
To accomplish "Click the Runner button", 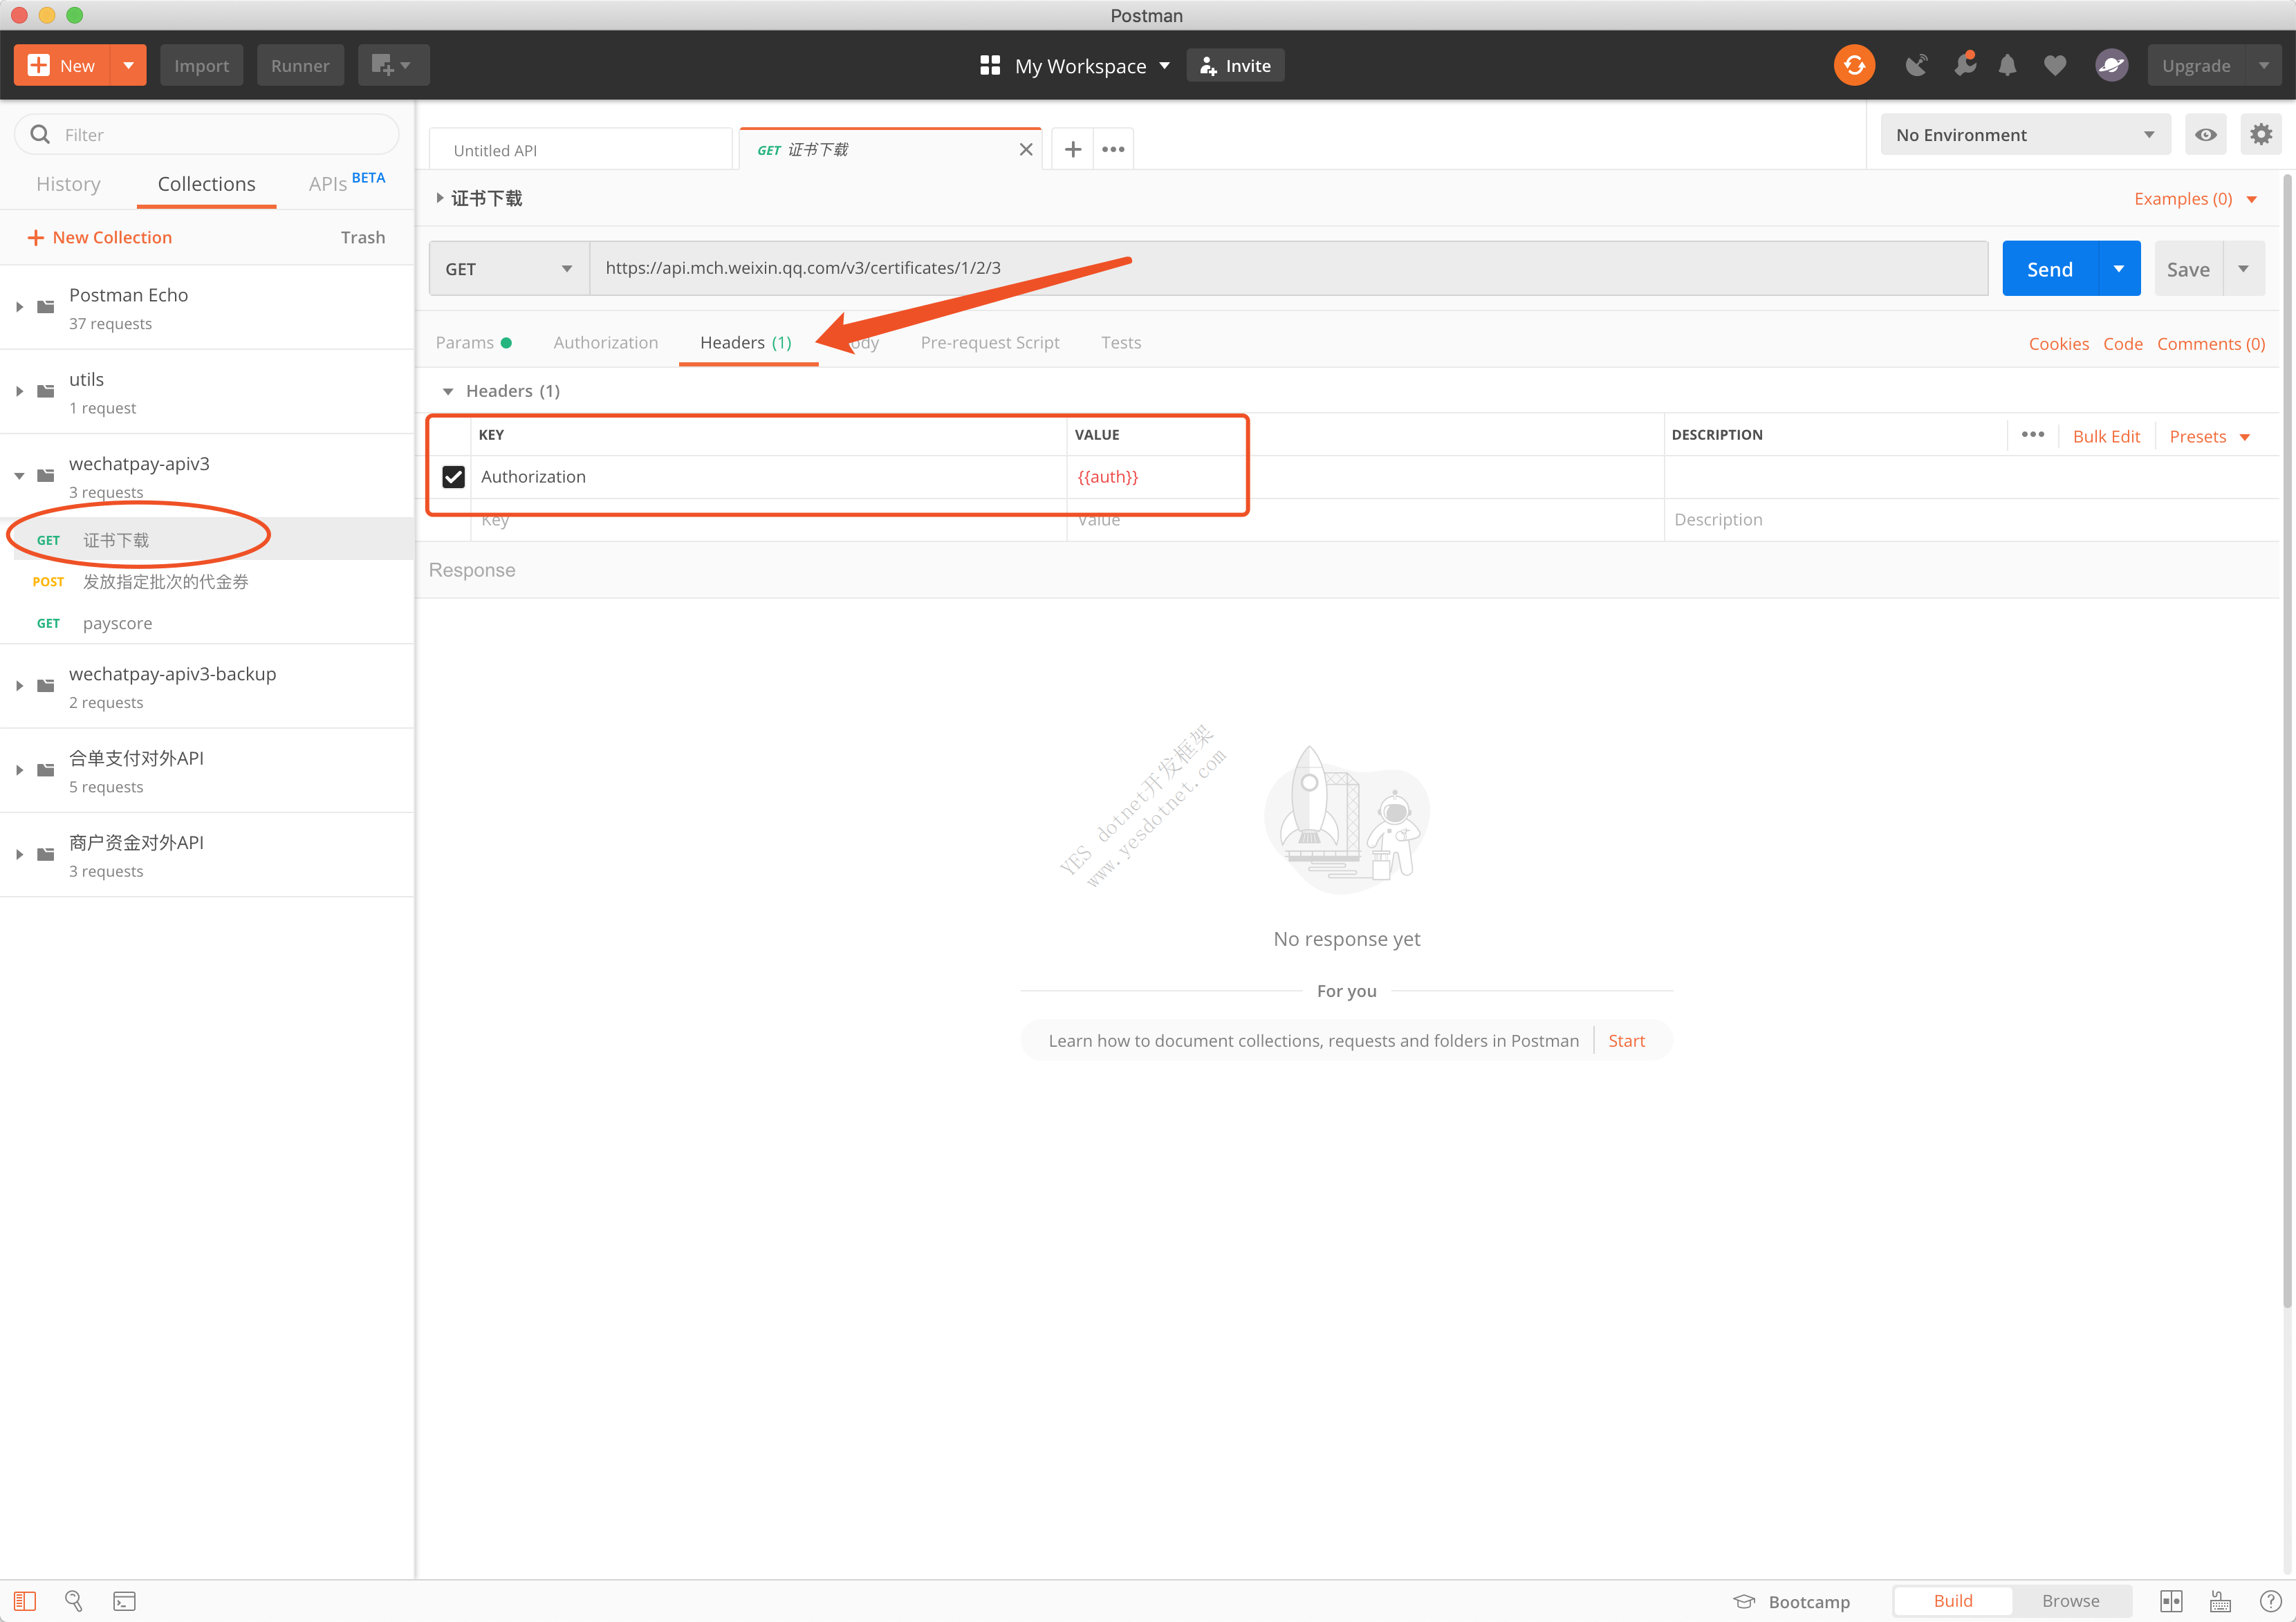I will [x=300, y=65].
